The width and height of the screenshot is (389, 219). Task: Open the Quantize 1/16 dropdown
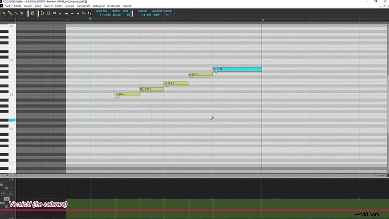point(157,15)
